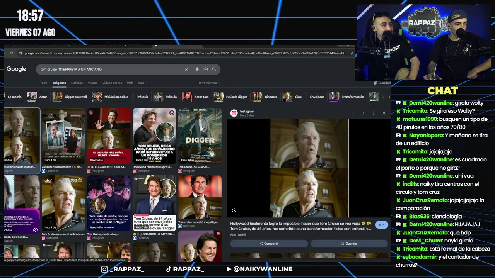The height and width of the screenshot is (278, 495).
Task: Start voice search with the microphone icon
Action: coord(197,69)
